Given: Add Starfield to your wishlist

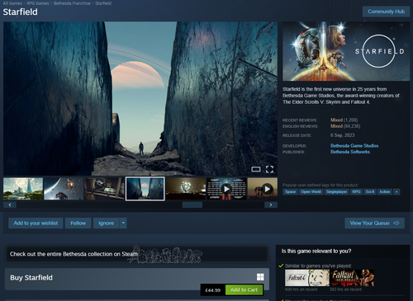Looking at the screenshot, I should click(36, 223).
